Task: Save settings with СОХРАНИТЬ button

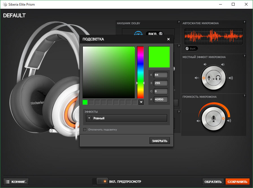Action: 237,182
